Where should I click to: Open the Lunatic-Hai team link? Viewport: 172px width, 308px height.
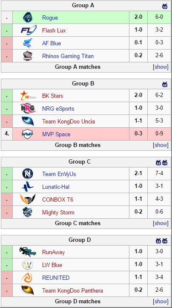[x=56, y=187]
